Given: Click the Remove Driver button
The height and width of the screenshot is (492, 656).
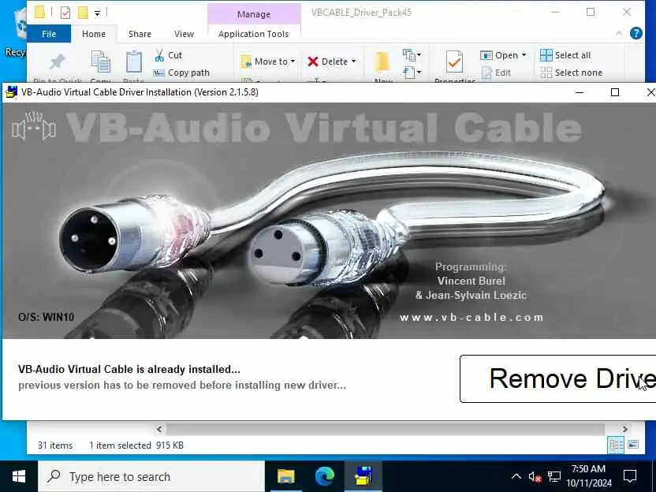Looking at the screenshot, I should (558, 378).
